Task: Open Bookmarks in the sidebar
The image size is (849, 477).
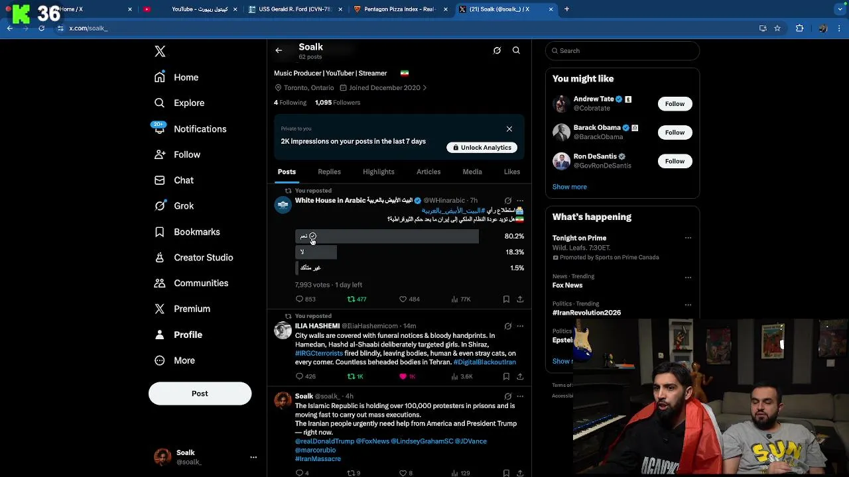Action: tap(187, 232)
